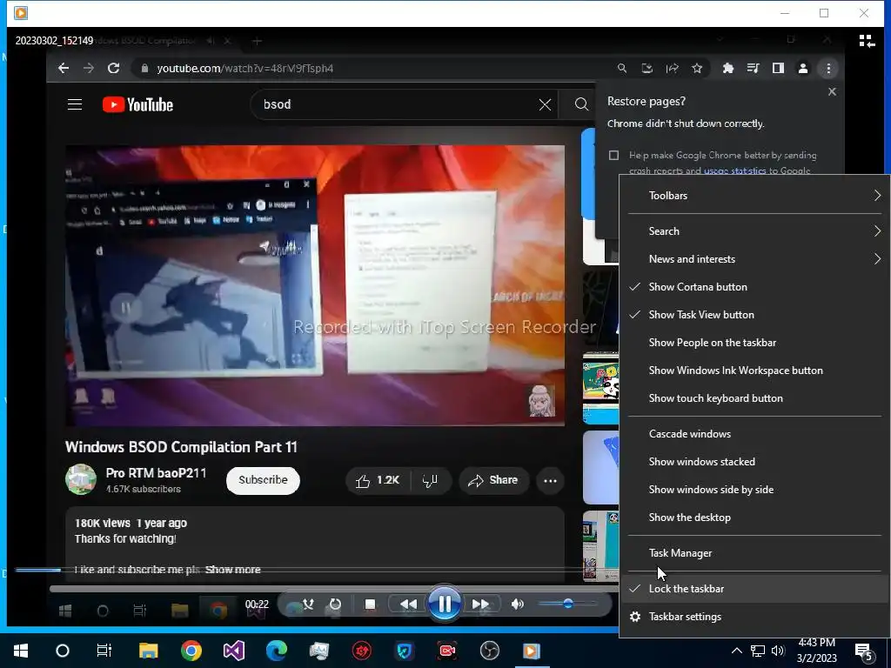Screen dimensions: 891x668
Task: Open YouTube hamburger guide menu
Action: click(x=75, y=104)
